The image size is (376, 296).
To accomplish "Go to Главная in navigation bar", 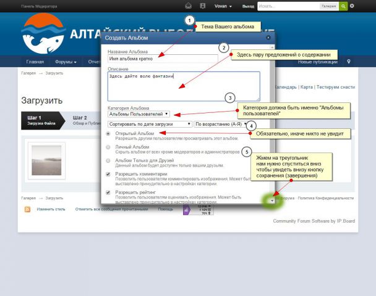I will [35, 62].
